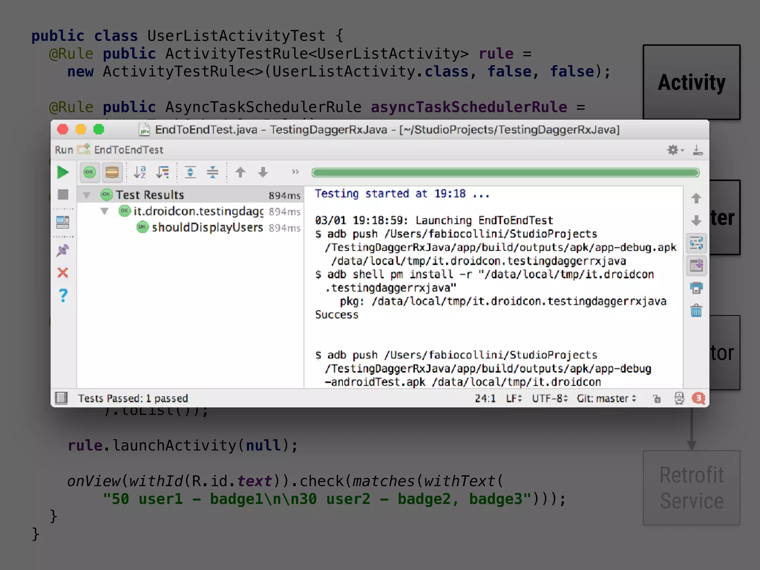
Task: Open the event log notification badge
Action: click(x=698, y=398)
